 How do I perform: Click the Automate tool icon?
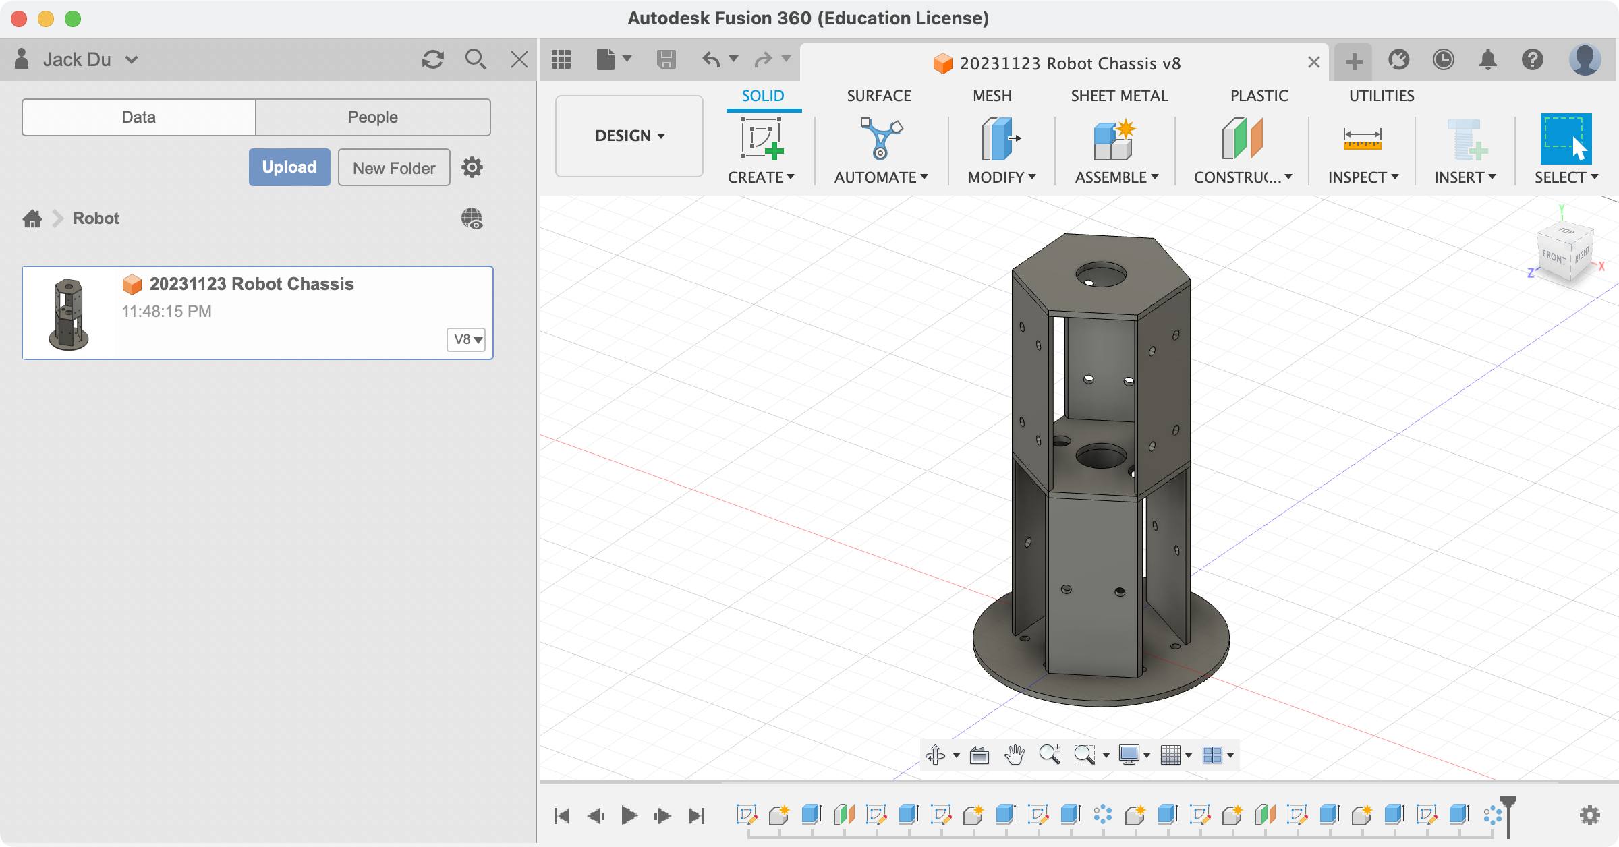click(880, 138)
